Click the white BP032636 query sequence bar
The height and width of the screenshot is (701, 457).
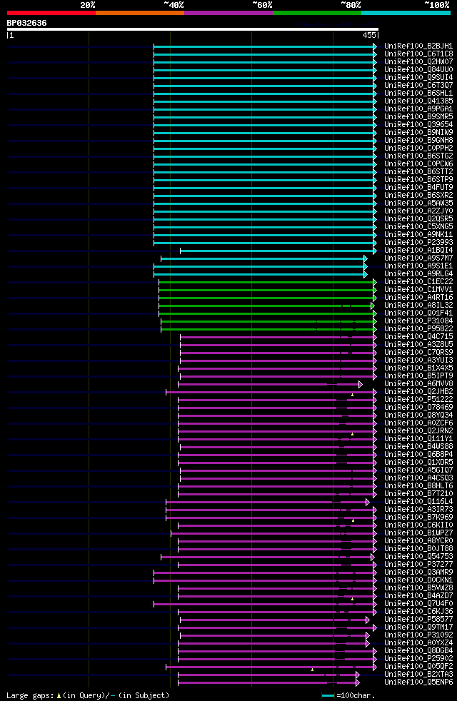[193, 29]
